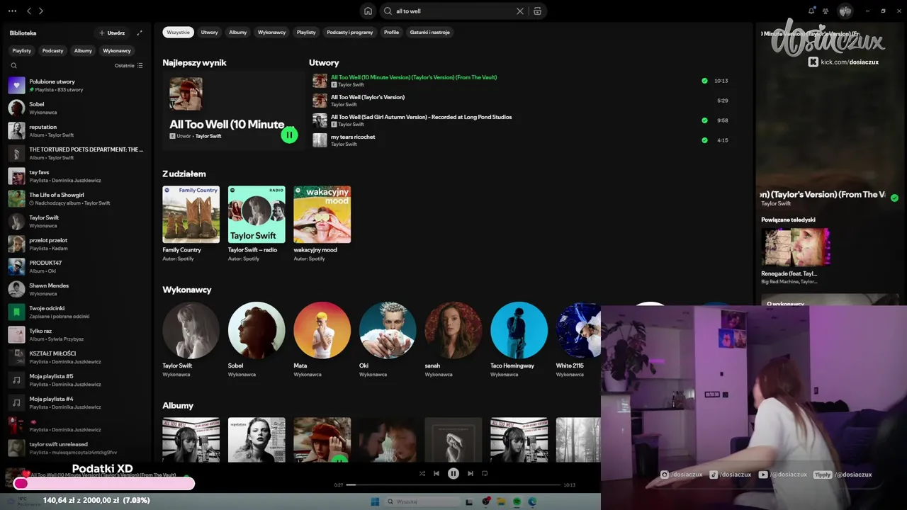Select the Wszystkie filter tab
The width and height of the screenshot is (907, 510).
point(179,32)
